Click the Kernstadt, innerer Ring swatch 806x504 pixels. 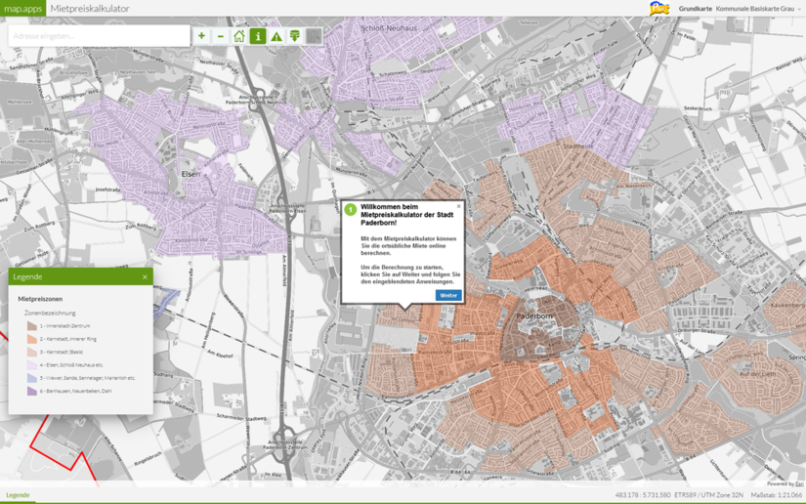coord(32,339)
